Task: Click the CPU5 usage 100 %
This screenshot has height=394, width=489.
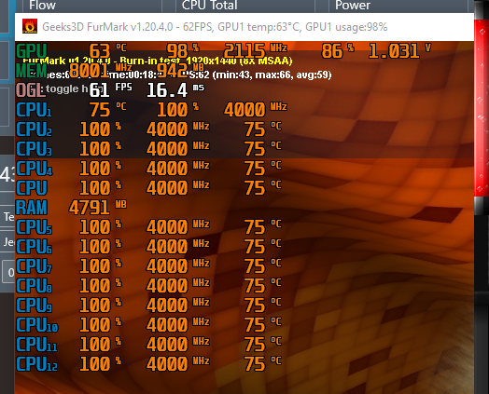Action: pyautogui.click(x=101, y=226)
